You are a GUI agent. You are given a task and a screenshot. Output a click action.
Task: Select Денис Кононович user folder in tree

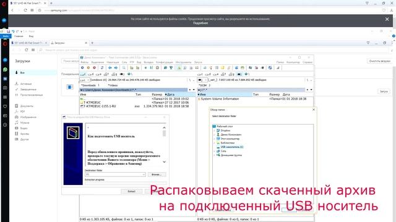[x=231, y=134]
